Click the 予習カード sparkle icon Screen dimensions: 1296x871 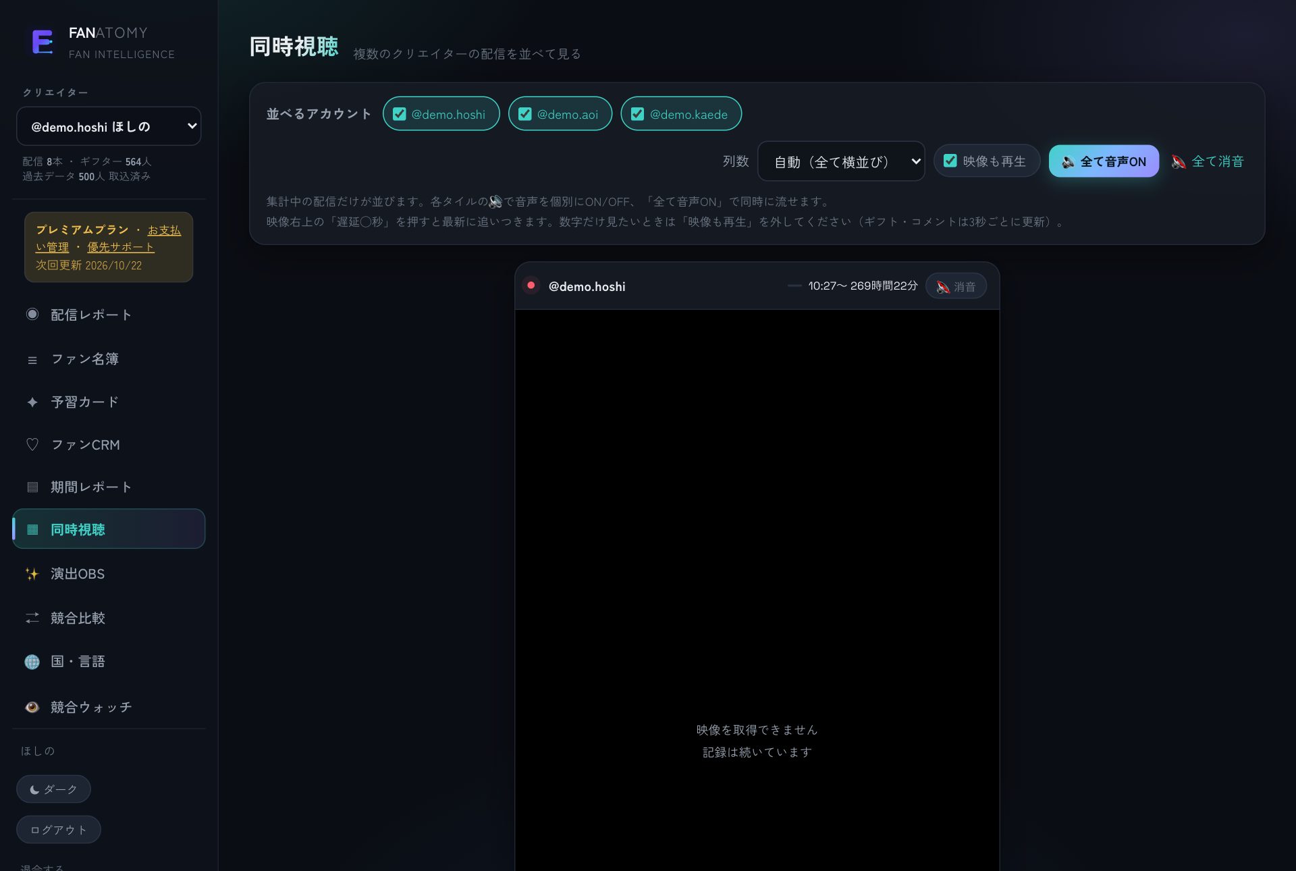click(32, 402)
